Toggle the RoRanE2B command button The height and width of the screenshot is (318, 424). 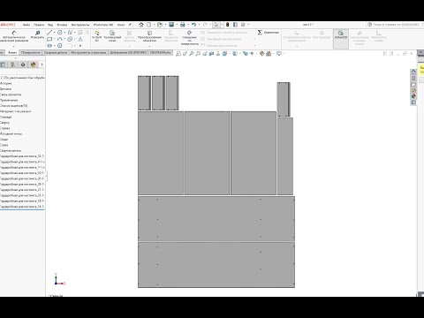pyautogui.click(x=341, y=36)
